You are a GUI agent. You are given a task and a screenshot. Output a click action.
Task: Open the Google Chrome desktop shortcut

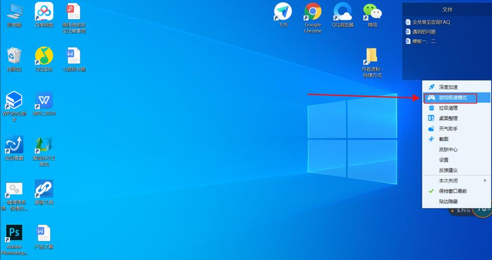313,11
